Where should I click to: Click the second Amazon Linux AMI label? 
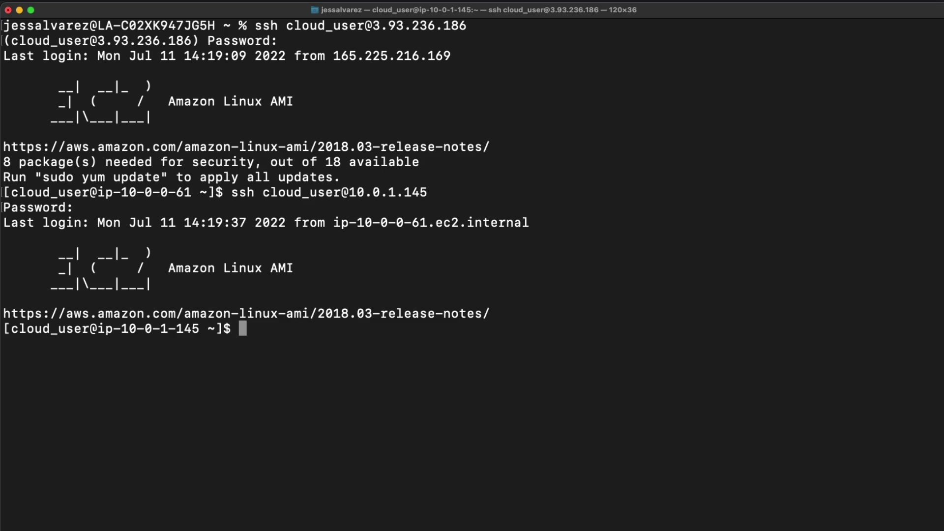tap(230, 268)
